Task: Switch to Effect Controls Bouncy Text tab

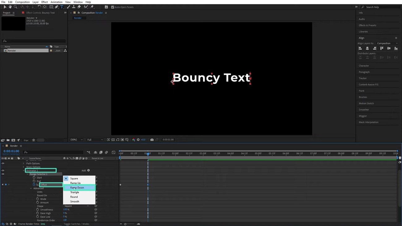Action: [40, 13]
